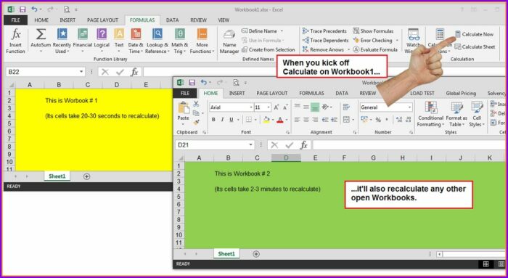Viewport: 508px width, 278px height.
Task: Toggle Underline in Workbook2
Action: tap(232, 120)
